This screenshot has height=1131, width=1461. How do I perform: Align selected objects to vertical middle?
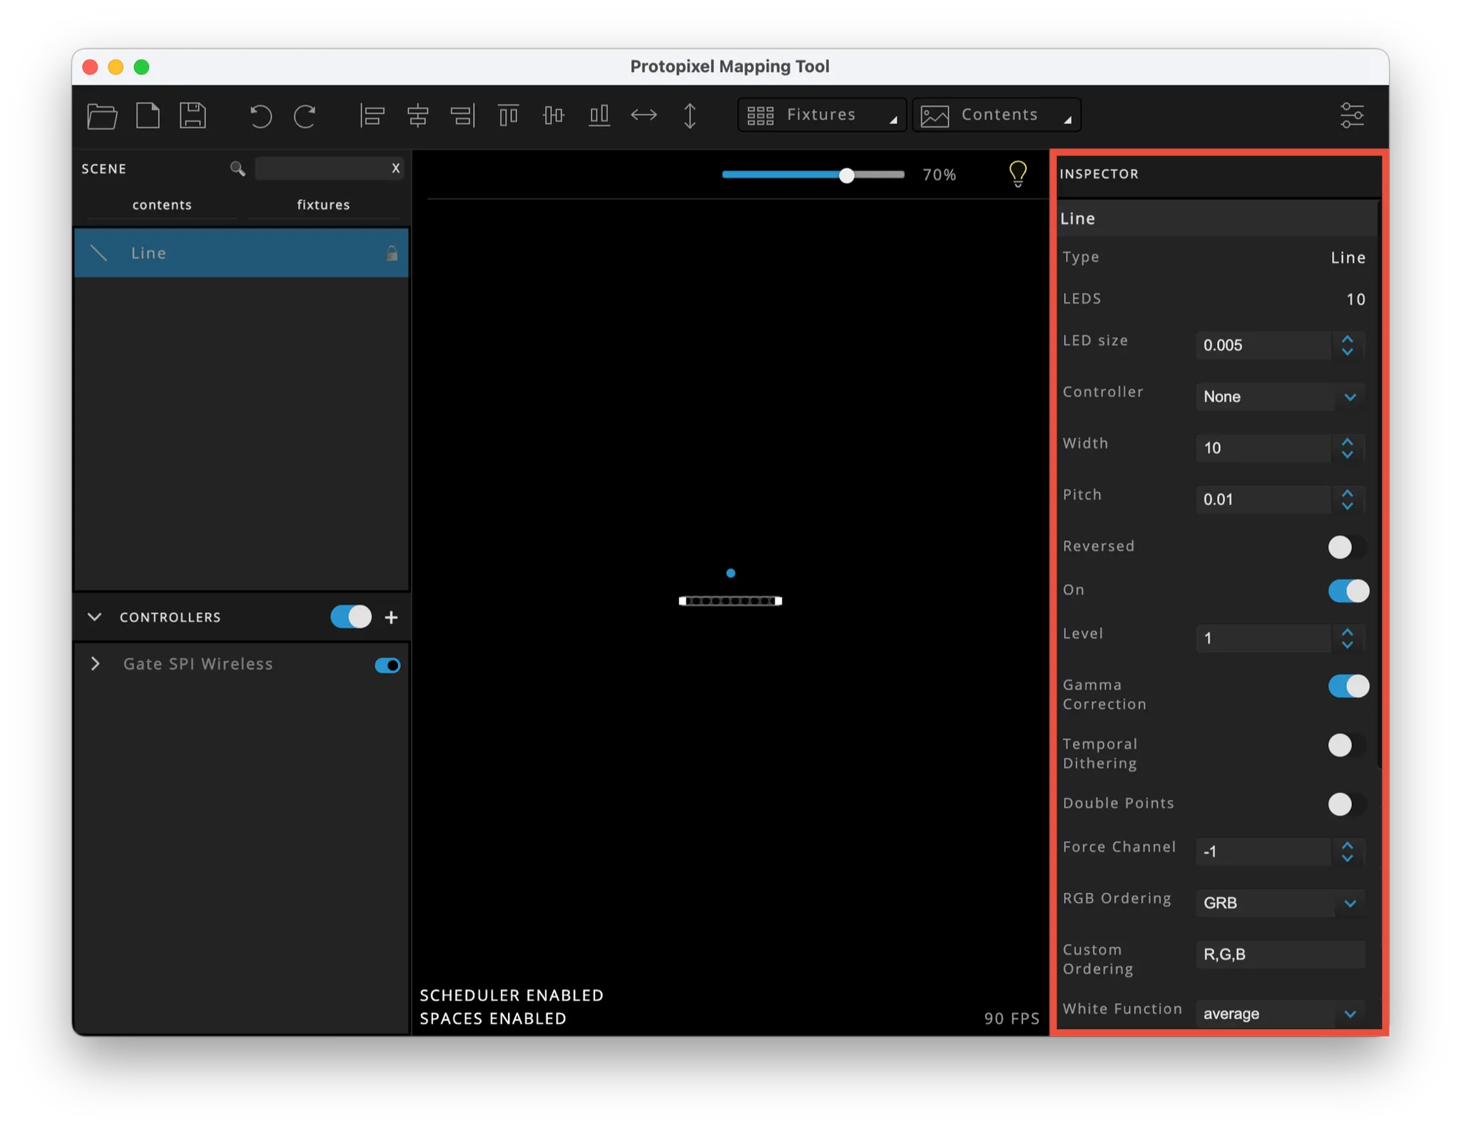(x=553, y=116)
